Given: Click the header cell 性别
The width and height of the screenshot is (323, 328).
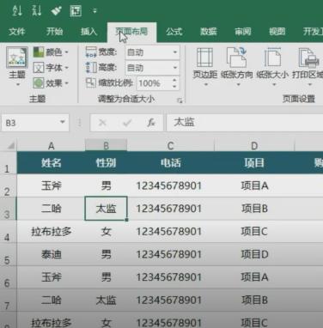Looking at the screenshot, I should [106, 163].
